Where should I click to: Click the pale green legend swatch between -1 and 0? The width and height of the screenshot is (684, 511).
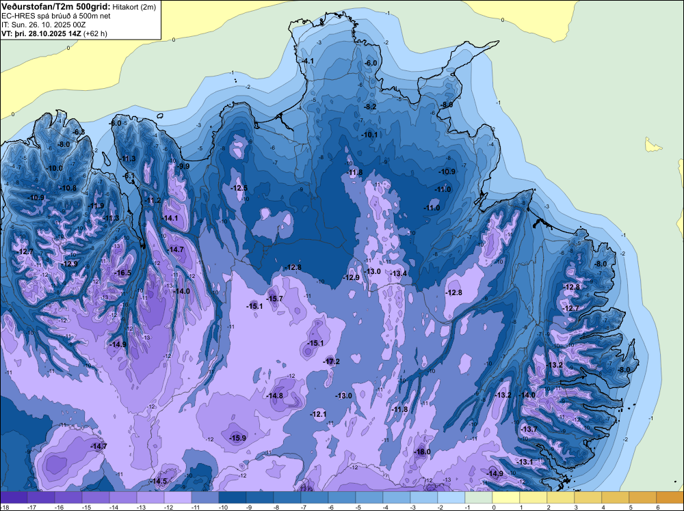click(479, 497)
